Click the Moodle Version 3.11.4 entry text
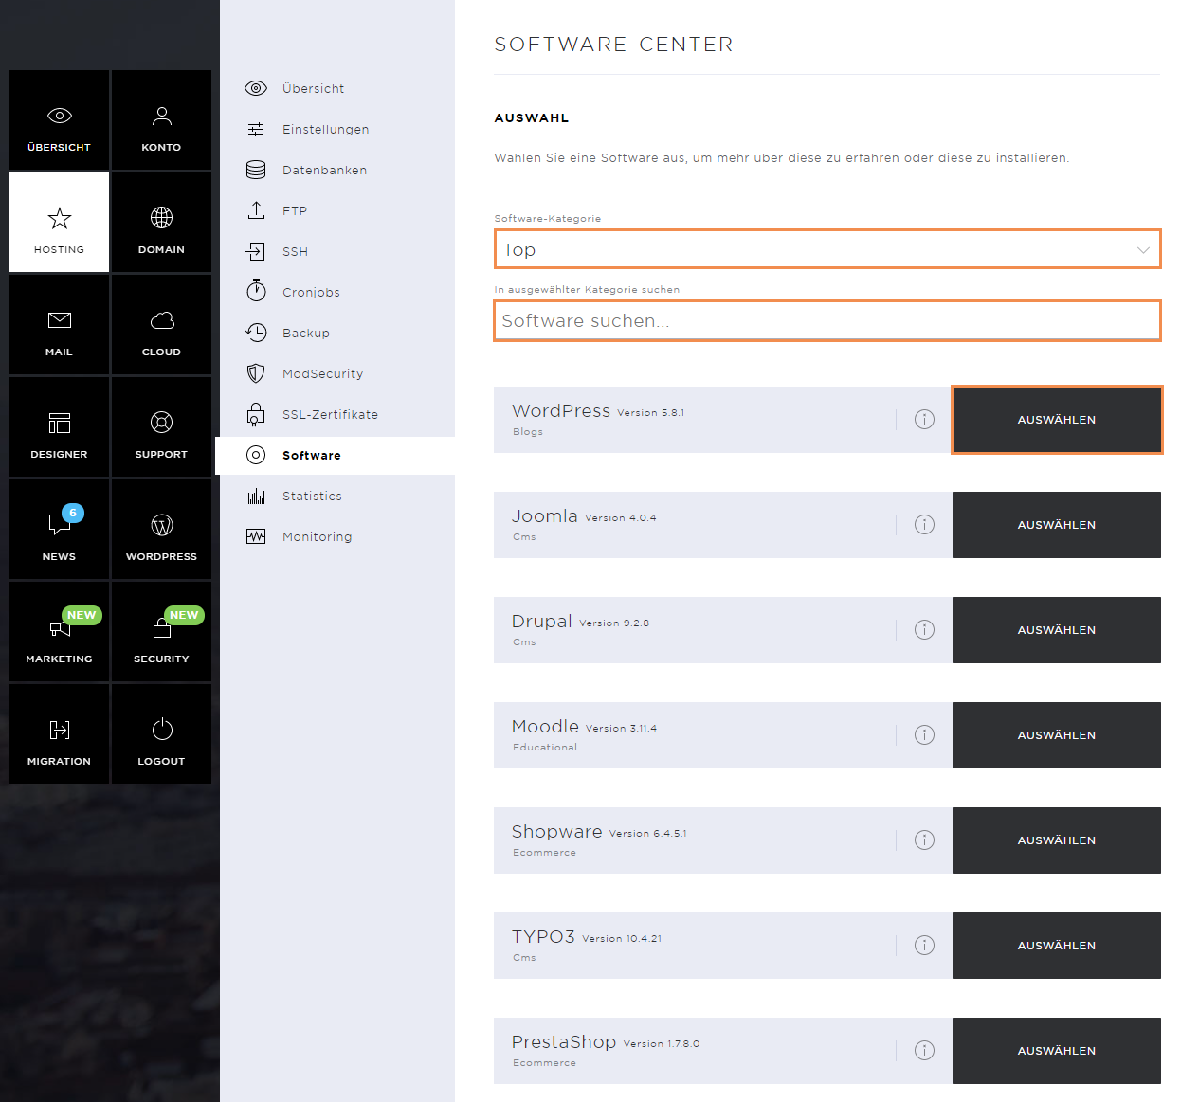 (584, 727)
